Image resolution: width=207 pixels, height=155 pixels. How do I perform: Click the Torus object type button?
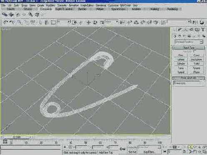181,68
